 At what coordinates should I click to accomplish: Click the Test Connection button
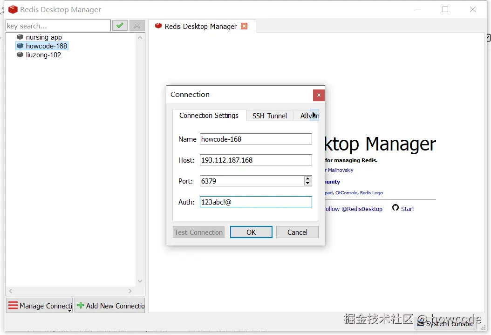click(198, 232)
